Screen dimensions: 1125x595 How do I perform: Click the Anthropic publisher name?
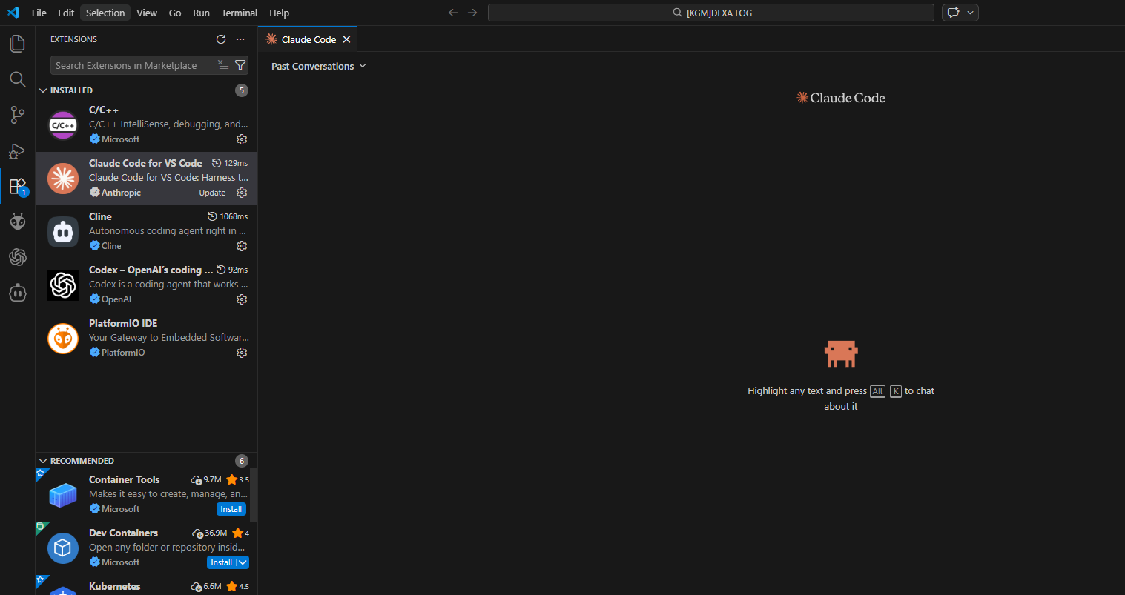tap(121, 193)
